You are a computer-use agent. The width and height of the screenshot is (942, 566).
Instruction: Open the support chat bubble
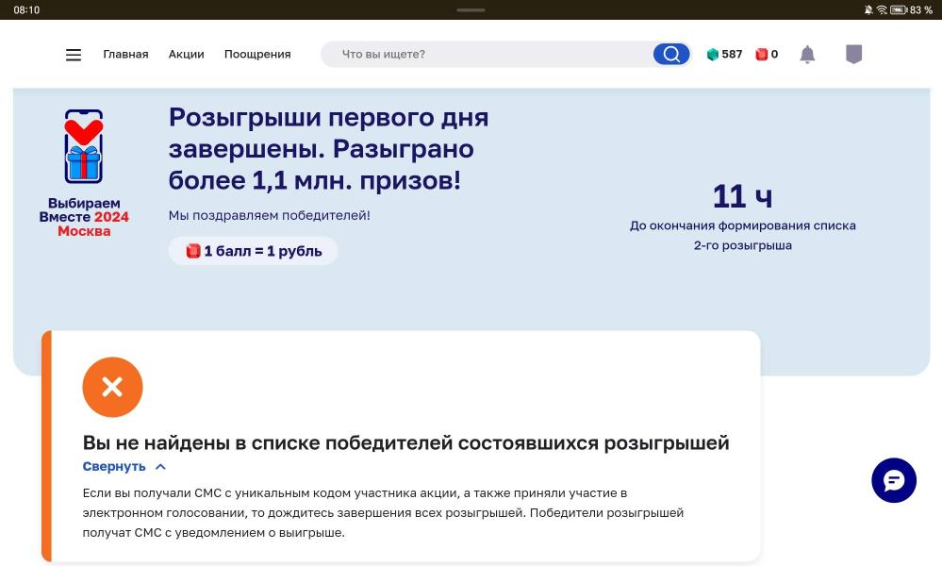click(893, 480)
